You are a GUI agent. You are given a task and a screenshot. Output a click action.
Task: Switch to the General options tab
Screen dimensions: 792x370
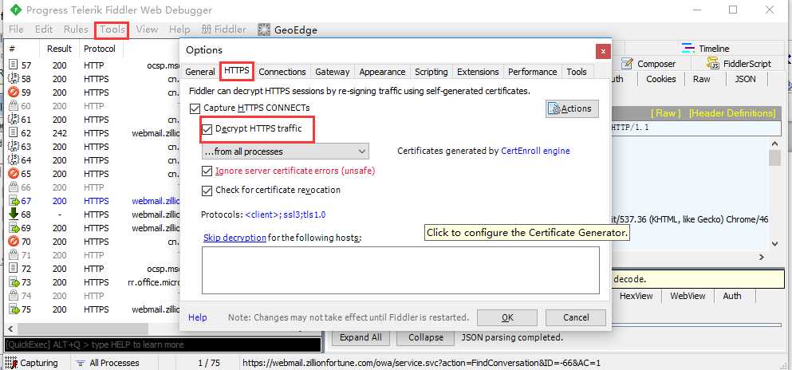[x=200, y=72]
